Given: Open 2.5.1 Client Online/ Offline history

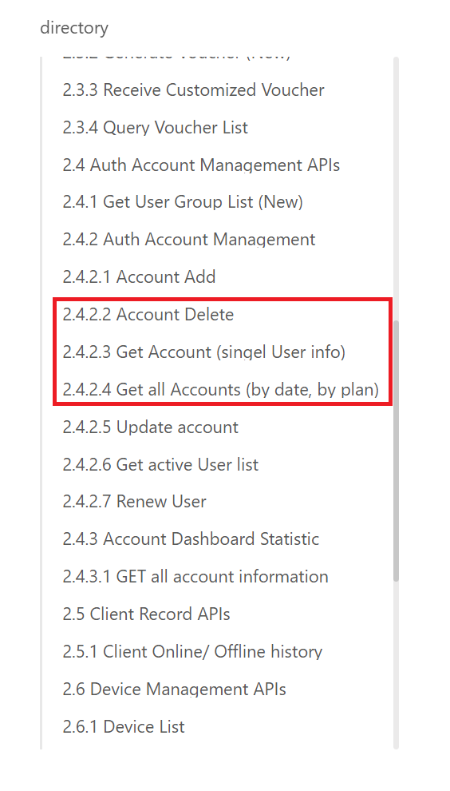Looking at the screenshot, I should tap(192, 652).
